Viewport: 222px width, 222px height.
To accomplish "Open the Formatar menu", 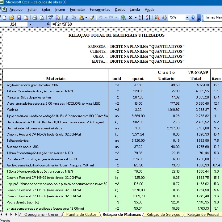I will [77, 10].
